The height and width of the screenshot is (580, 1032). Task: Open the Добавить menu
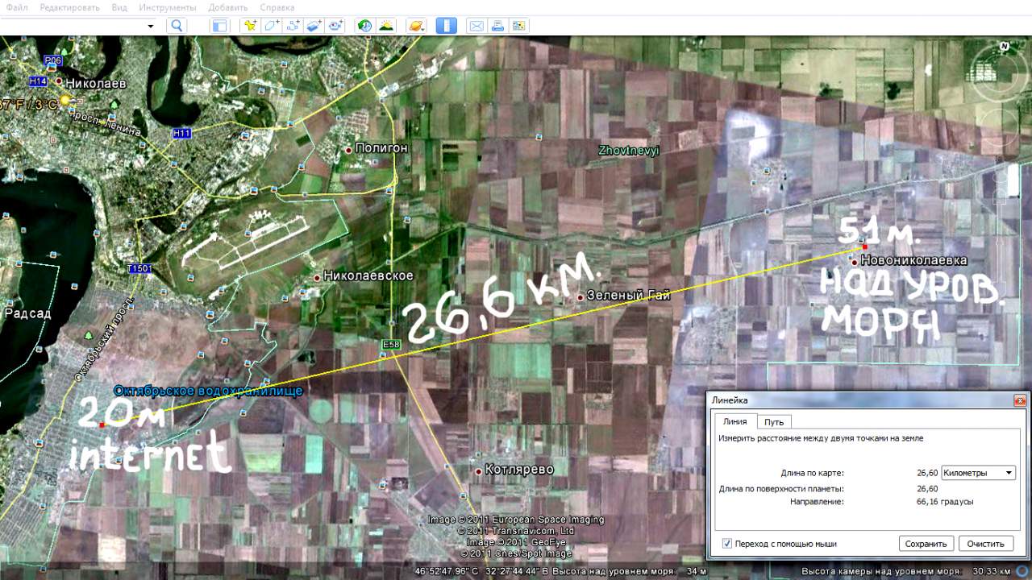[x=227, y=7]
